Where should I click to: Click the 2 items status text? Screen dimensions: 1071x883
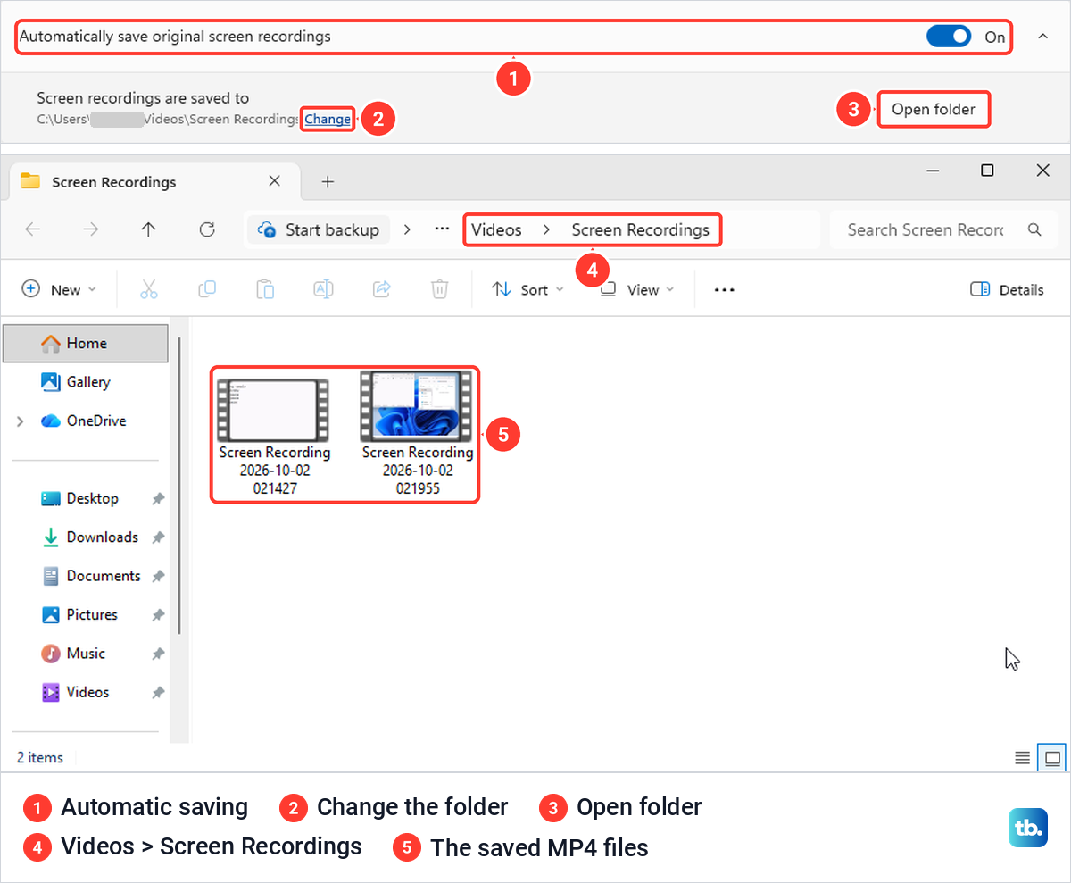(40, 757)
